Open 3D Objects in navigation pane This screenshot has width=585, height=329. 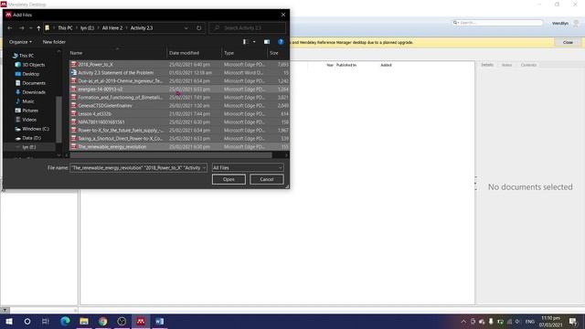coord(33,65)
